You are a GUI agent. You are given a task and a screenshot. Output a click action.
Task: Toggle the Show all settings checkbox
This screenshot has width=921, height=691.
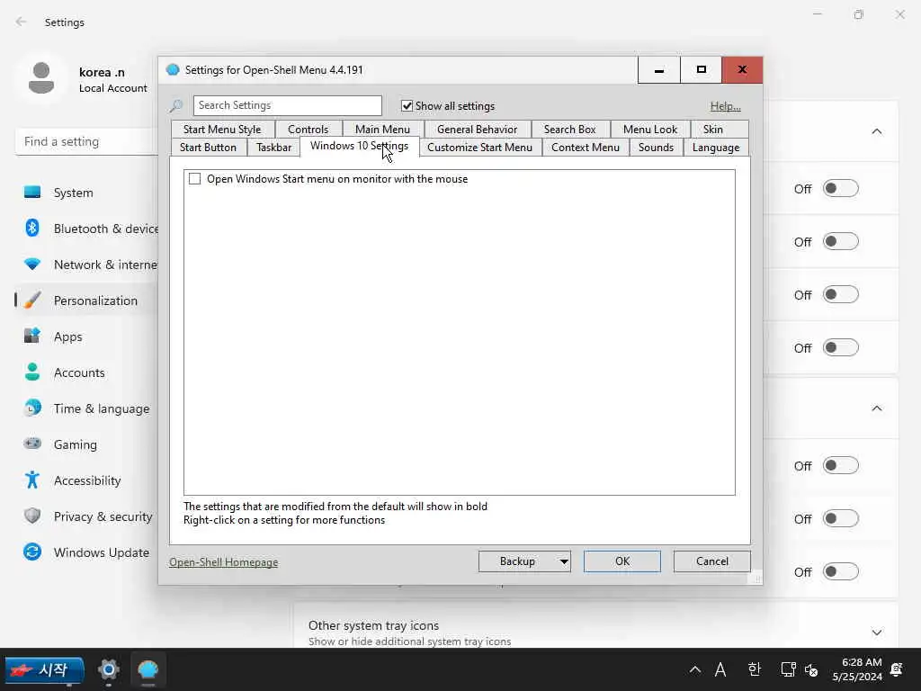[407, 106]
